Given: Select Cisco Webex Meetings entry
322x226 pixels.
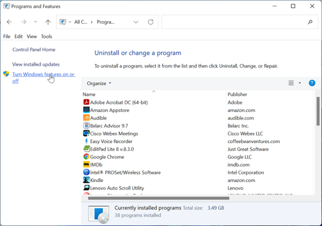Looking at the screenshot, I should coord(114,134).
